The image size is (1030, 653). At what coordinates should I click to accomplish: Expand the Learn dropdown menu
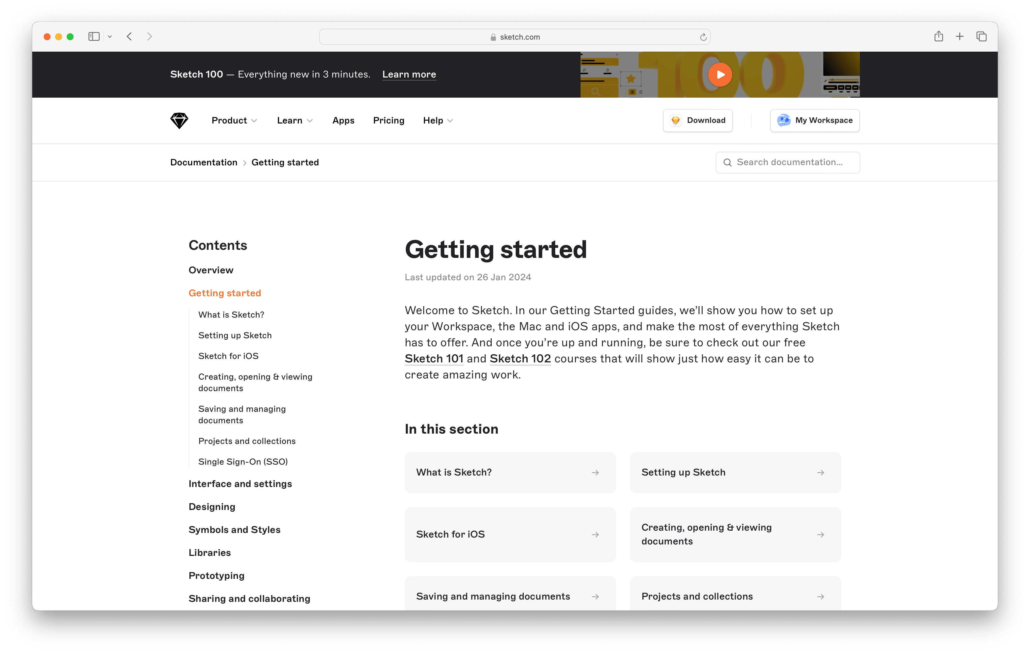coord(293,120)
